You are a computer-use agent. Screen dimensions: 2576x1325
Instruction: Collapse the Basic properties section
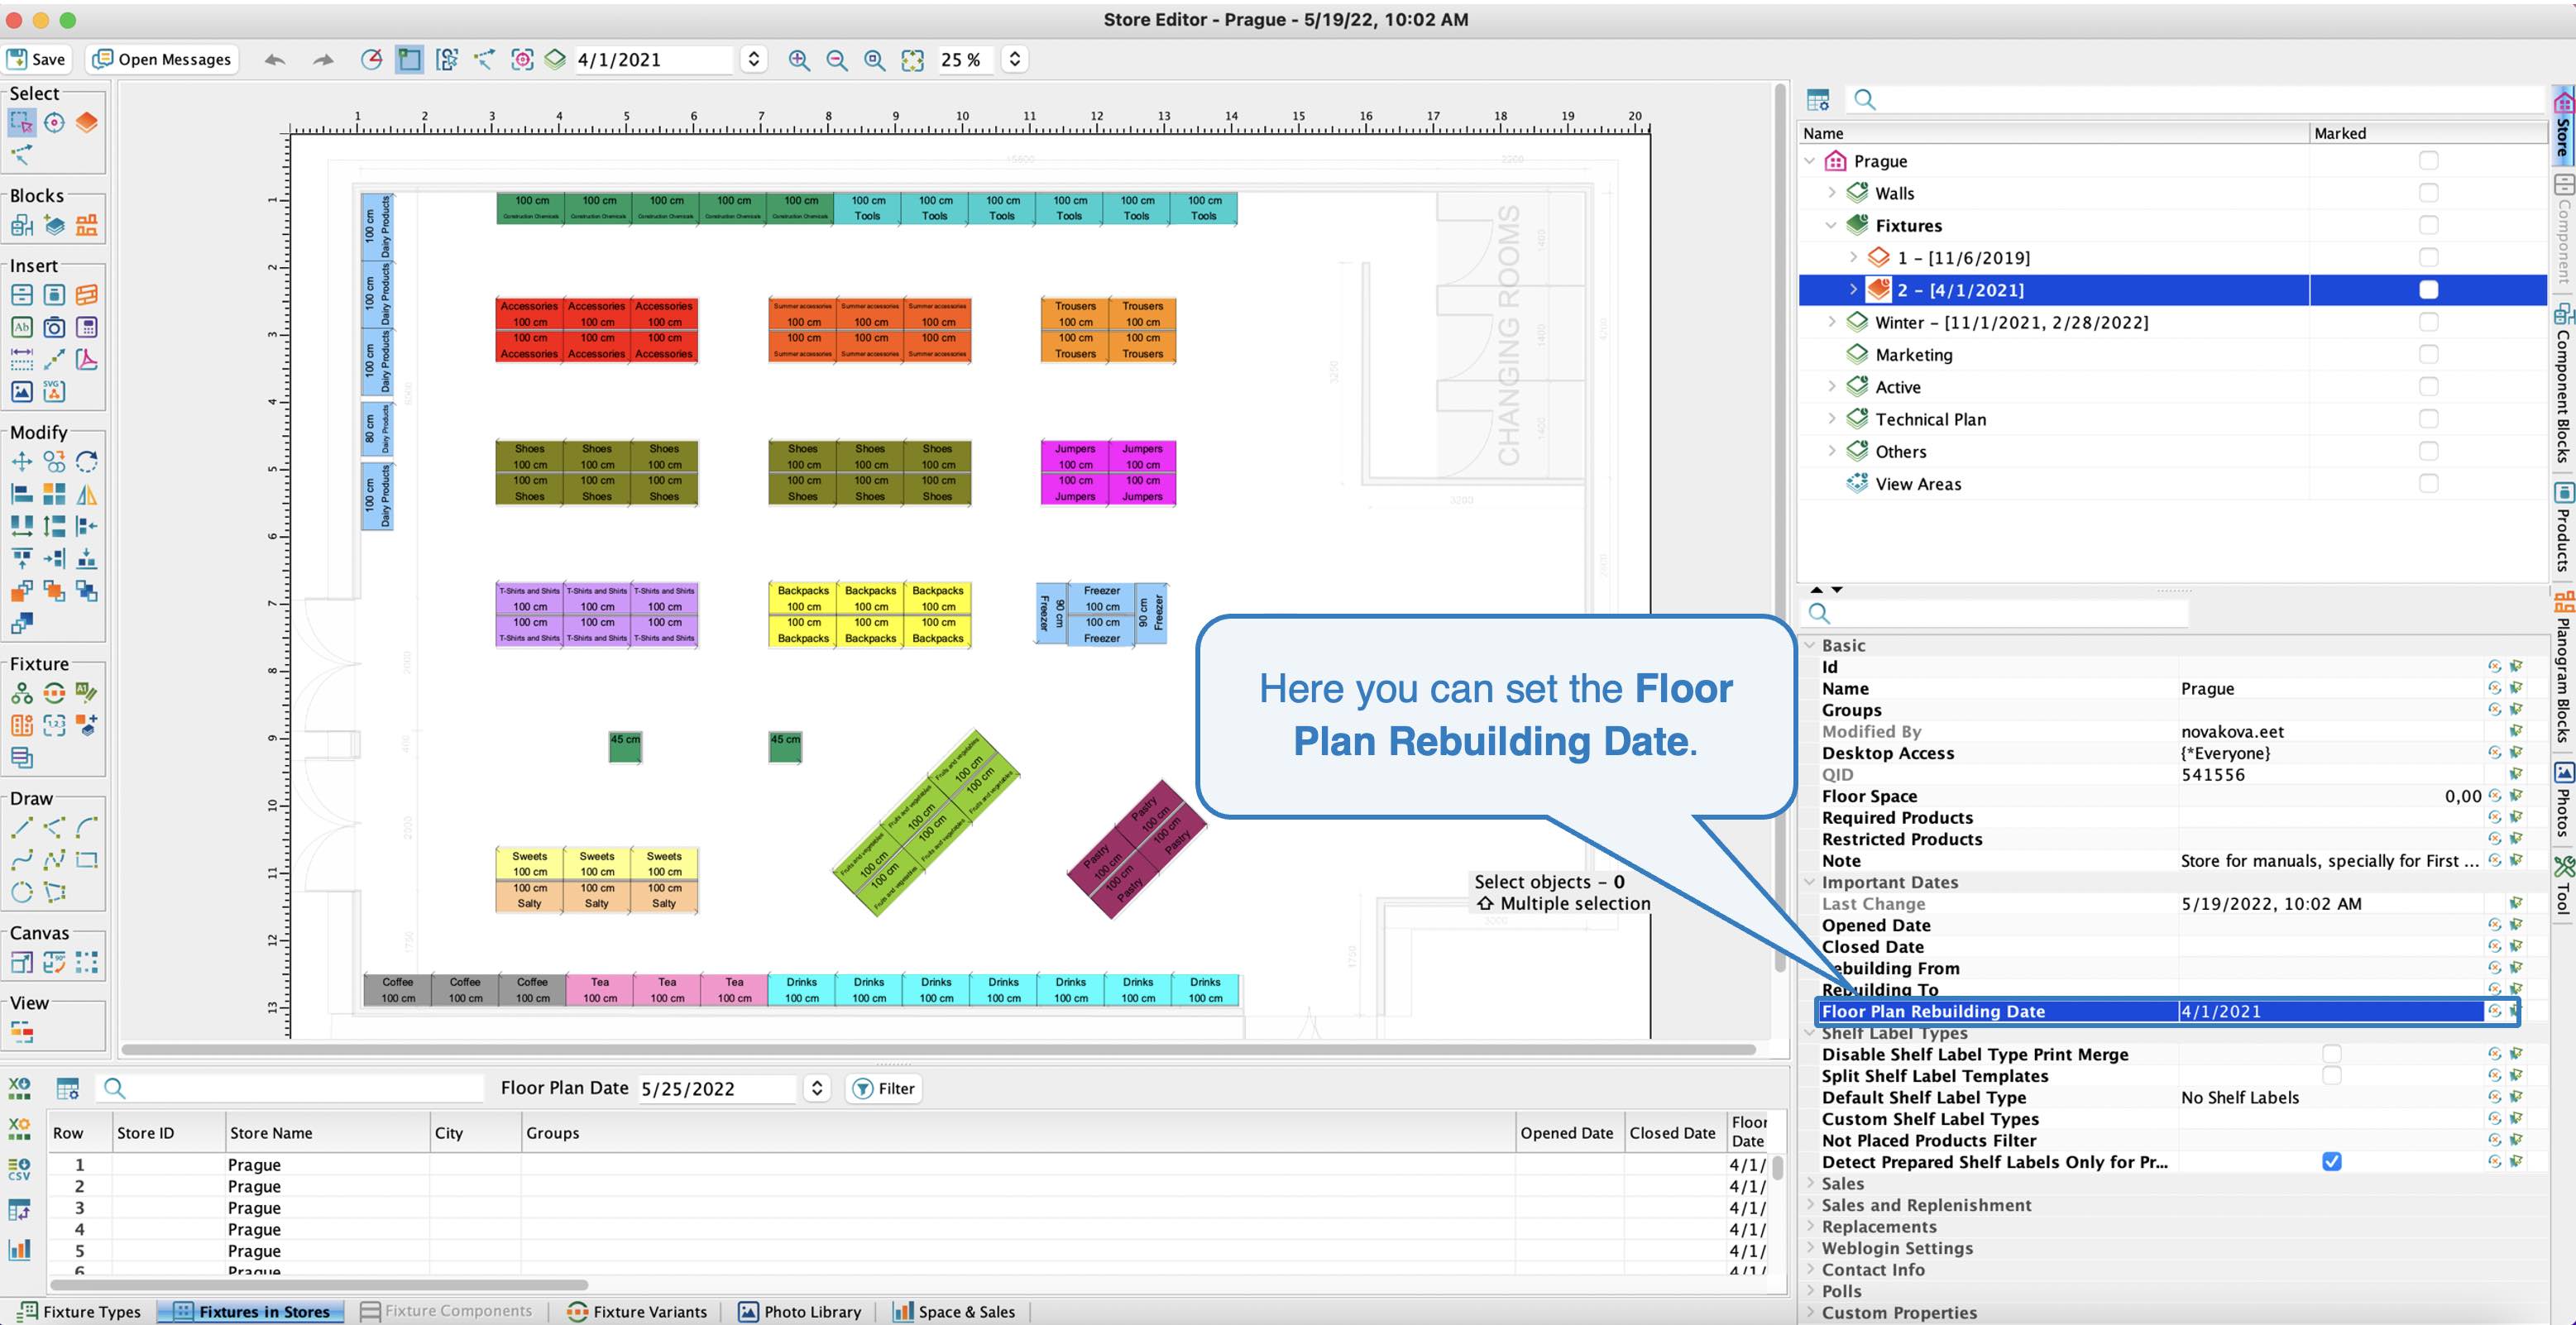1810,645
